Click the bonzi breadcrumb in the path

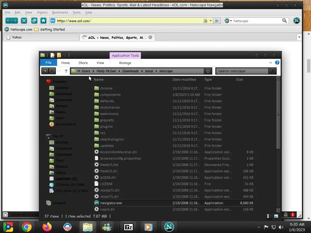coord(149,71)
